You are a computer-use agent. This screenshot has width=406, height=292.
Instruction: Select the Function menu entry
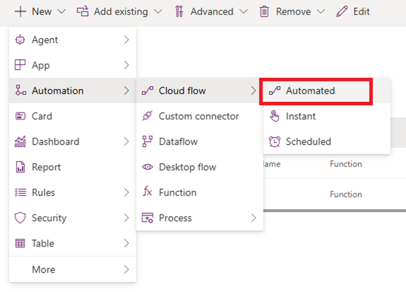coord(177,193)
